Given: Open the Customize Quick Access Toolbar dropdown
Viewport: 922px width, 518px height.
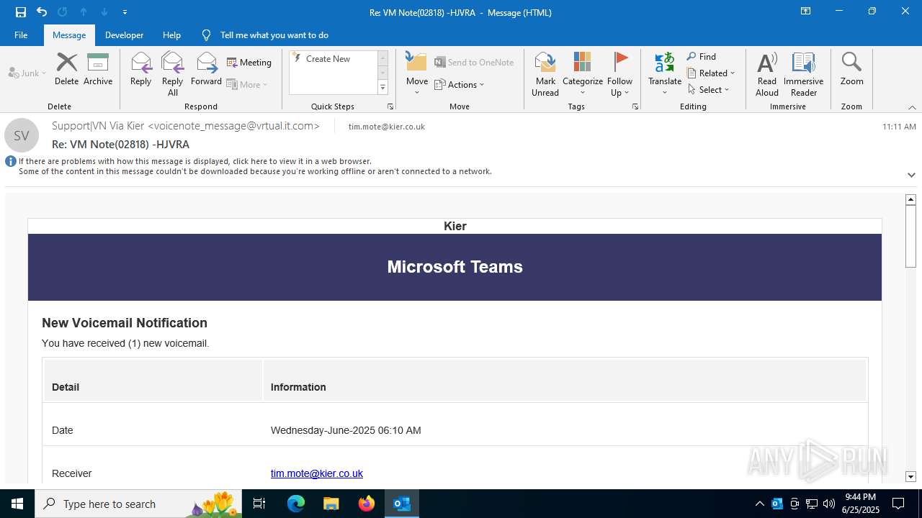Looking at the screenshot, I should [125, 12].
